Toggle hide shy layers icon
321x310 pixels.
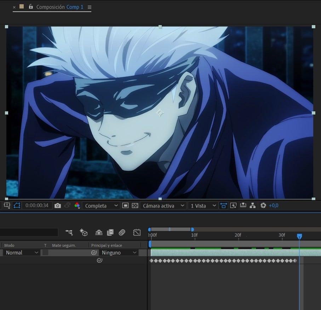[x=99, y=233]
